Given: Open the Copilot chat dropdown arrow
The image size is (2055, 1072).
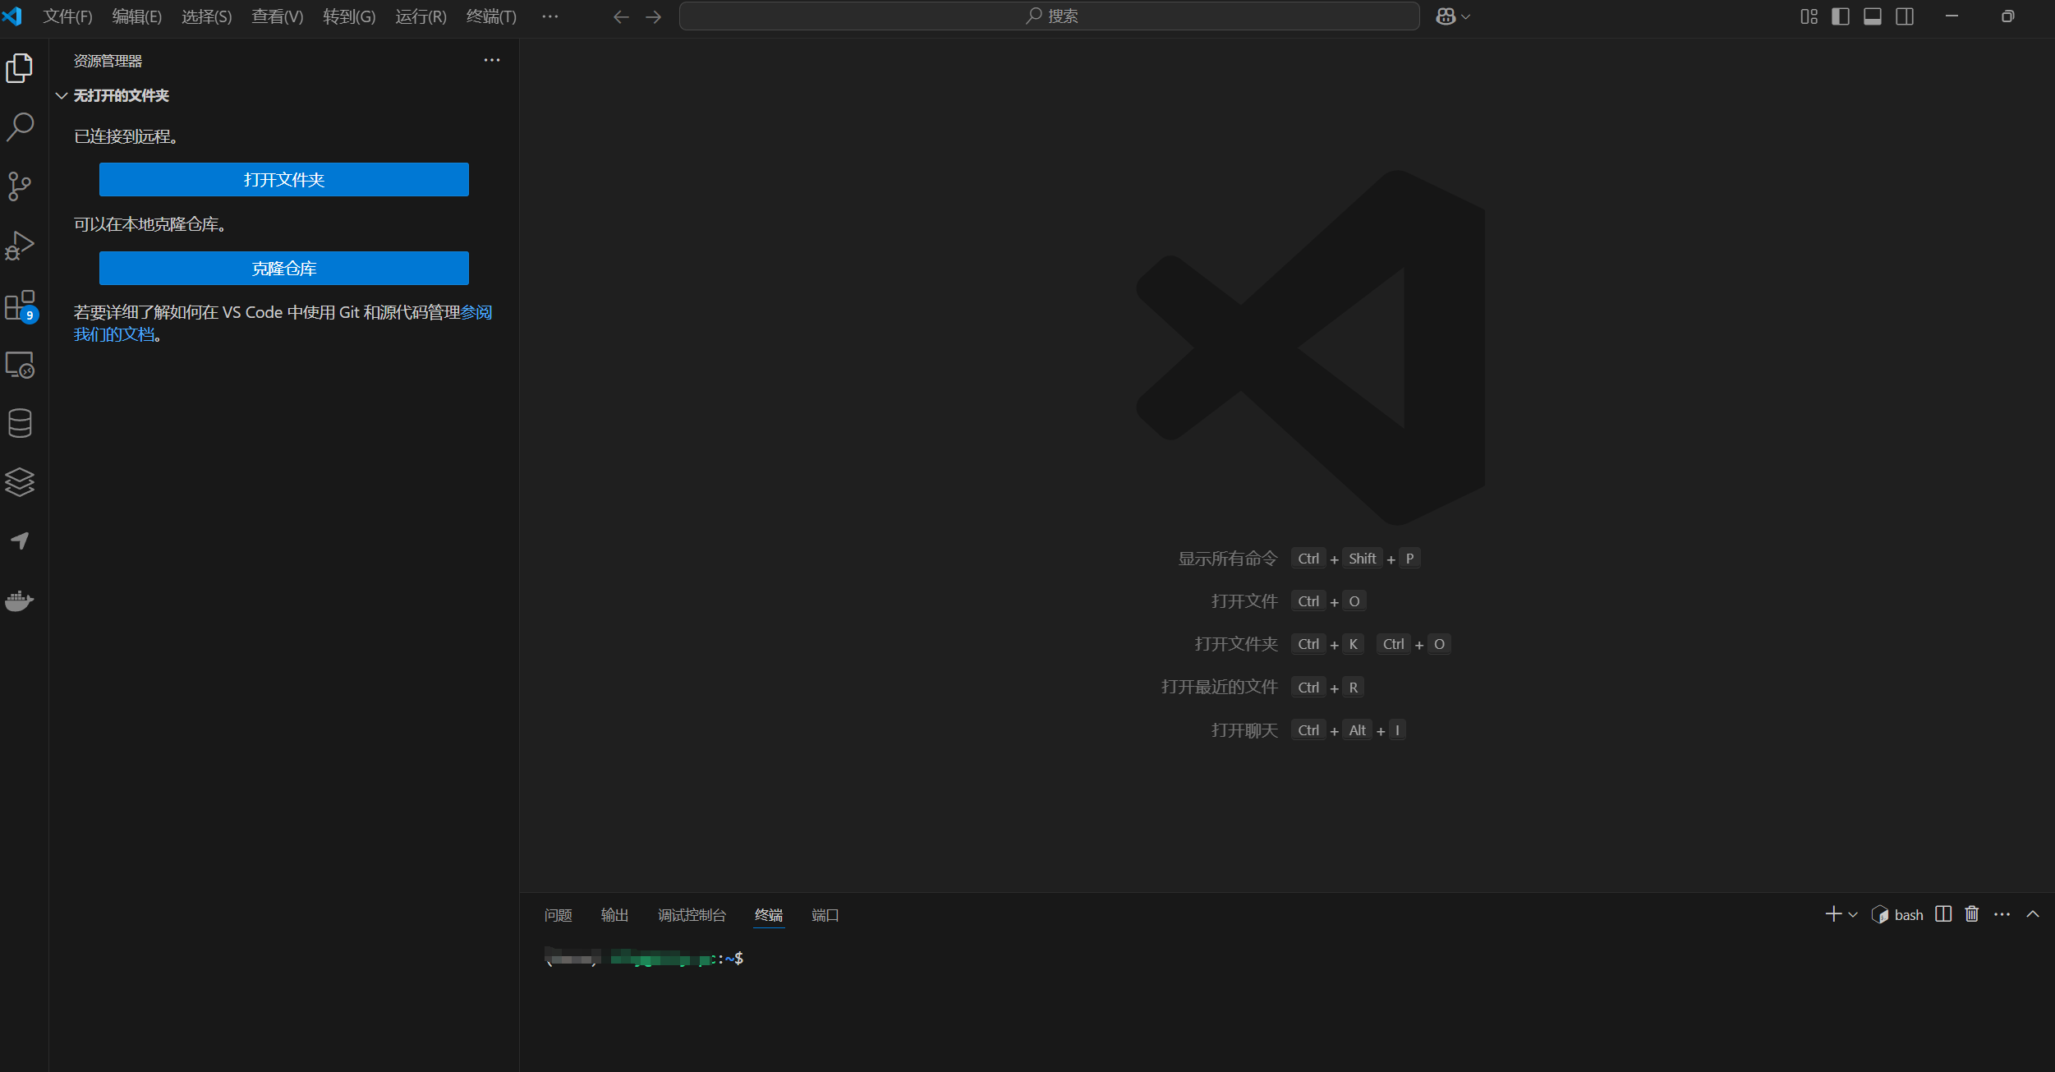Looking at the screenshot, I should click(x=1466, y=16).
